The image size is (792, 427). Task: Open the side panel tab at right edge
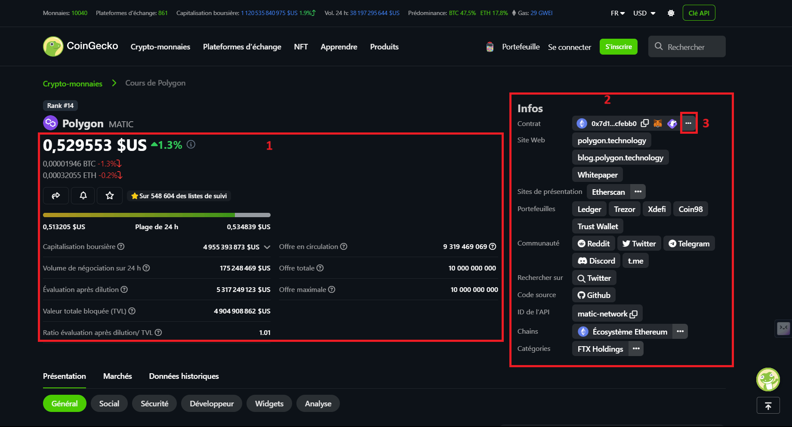783,329
